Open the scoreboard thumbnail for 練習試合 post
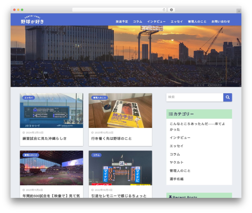 (51, 111)
